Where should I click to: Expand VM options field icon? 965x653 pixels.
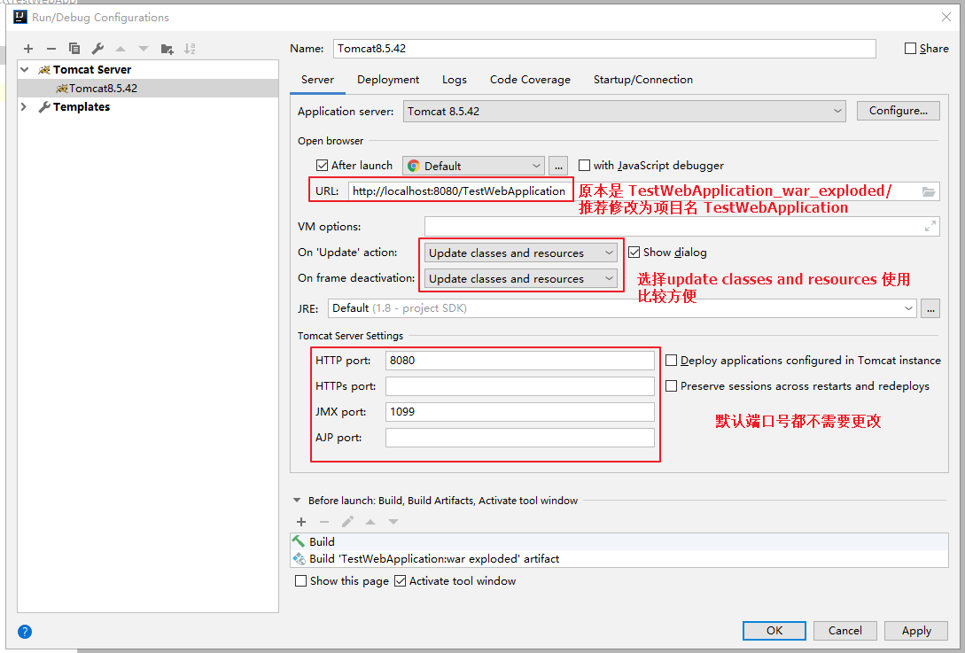pos(930,227)
